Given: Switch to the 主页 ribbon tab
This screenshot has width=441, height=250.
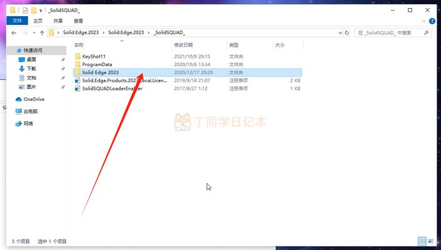Looking at the screenshot, I should pos(38,21).
